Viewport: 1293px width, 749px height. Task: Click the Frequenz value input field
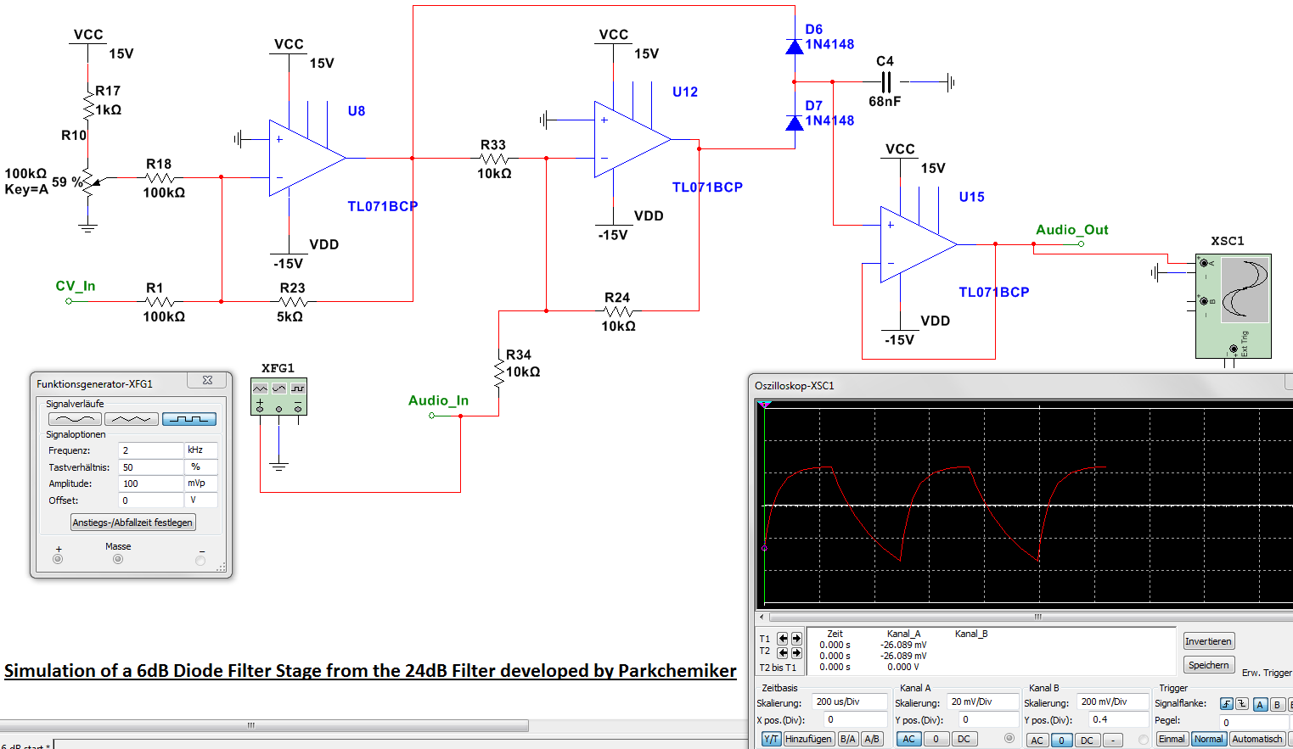151,450
